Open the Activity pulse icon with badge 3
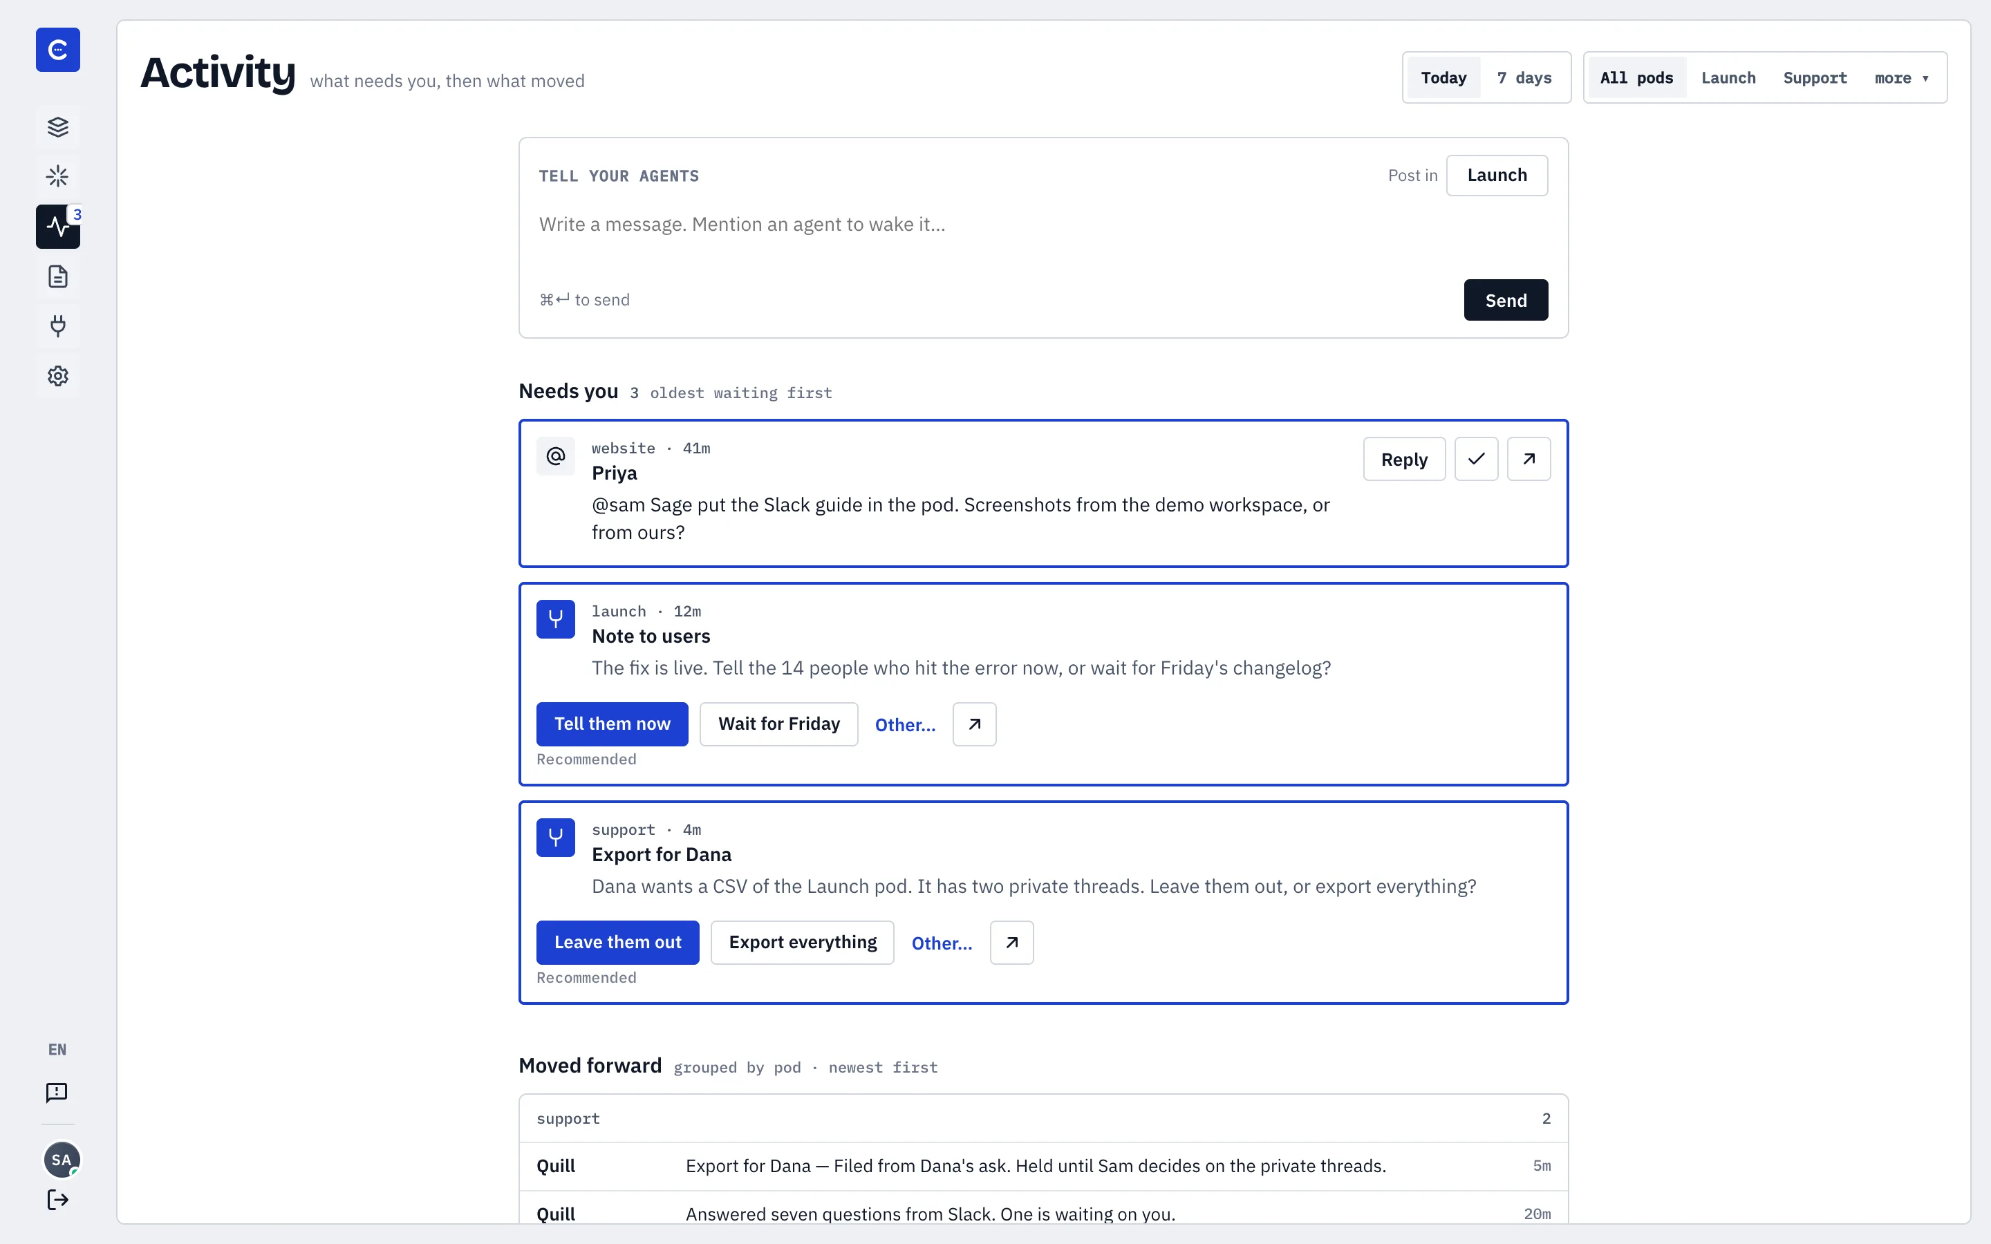Screen dimensions: 1991x1244 click(x=57, y=226)
